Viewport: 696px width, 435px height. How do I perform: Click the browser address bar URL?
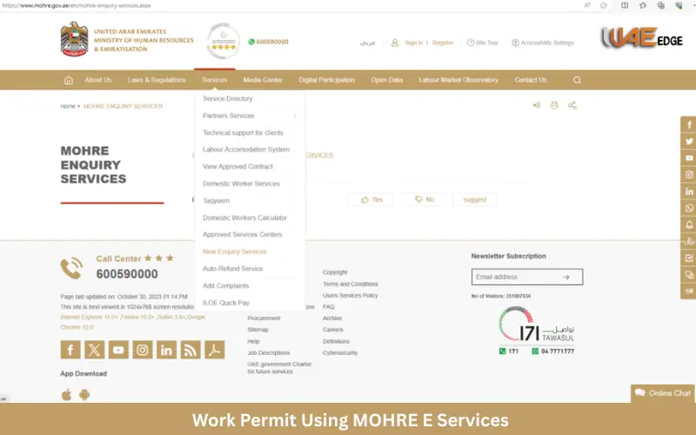tap(77, 6)
